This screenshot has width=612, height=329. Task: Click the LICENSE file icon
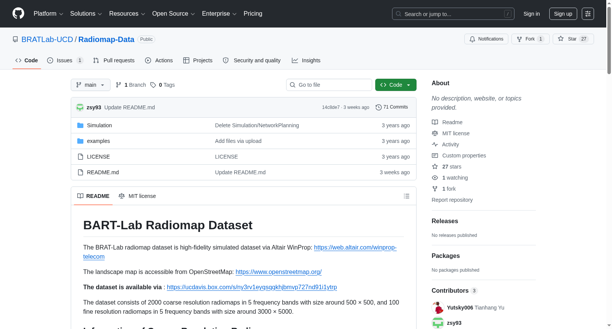[80, 157]
